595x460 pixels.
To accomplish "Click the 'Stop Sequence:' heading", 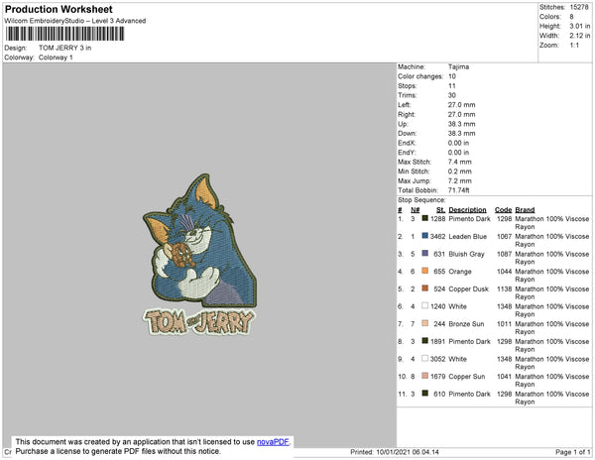I will (421, 200).
